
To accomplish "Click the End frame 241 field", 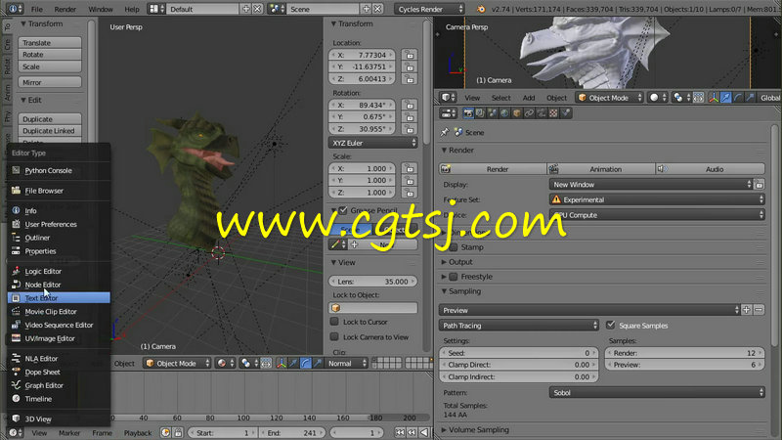I will coord(292,433).
